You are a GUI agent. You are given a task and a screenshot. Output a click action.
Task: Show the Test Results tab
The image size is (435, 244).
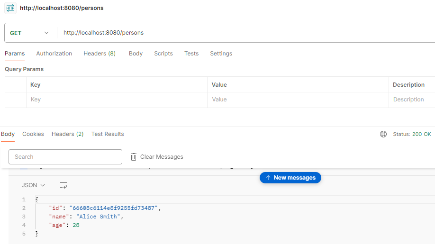[108, 134]
